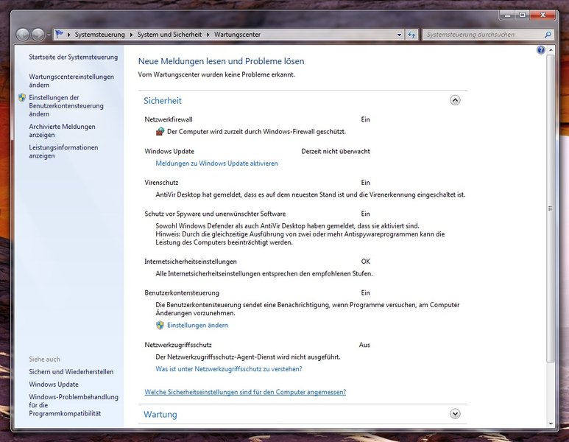Open Systemsteuerung in the breadcrumb
The width and height of the screenshot is (569, 442).
(x=100, y=35)
